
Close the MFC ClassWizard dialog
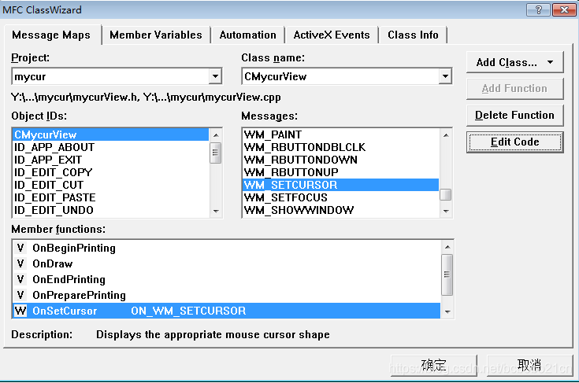(564, 10)
